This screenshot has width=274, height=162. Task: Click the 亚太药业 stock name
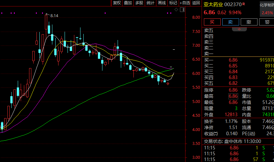coord(213,4)
